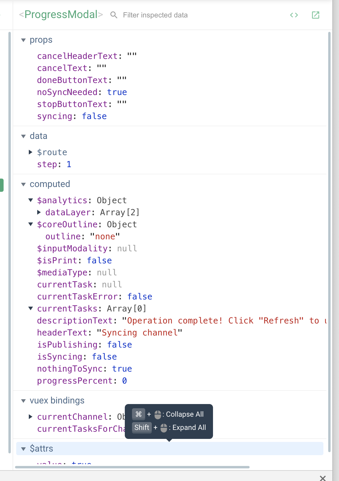Collapse the $coreOutline object
This screenshot has height=481, width=339.
click(30, 224)
